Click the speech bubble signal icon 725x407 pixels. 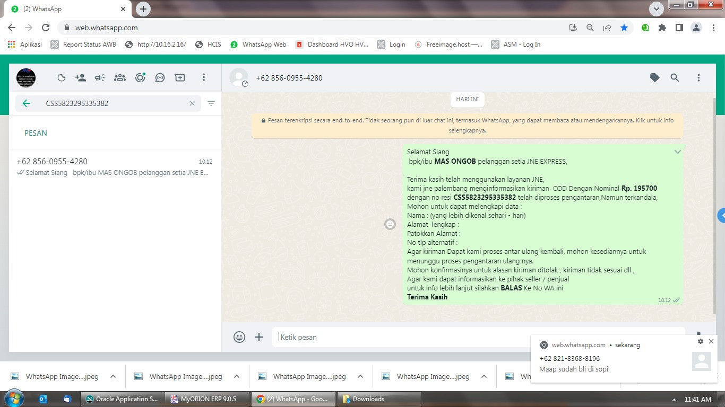click(x=160, y=78)
